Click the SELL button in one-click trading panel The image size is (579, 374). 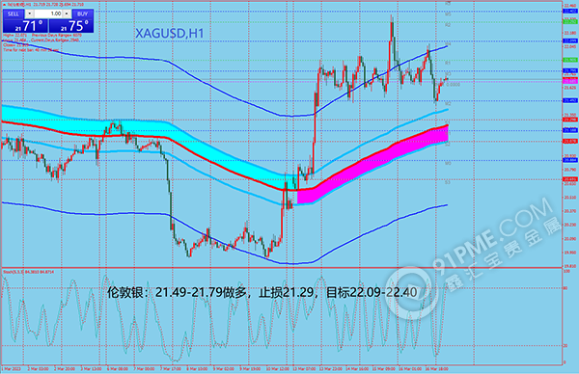(14, 14)
